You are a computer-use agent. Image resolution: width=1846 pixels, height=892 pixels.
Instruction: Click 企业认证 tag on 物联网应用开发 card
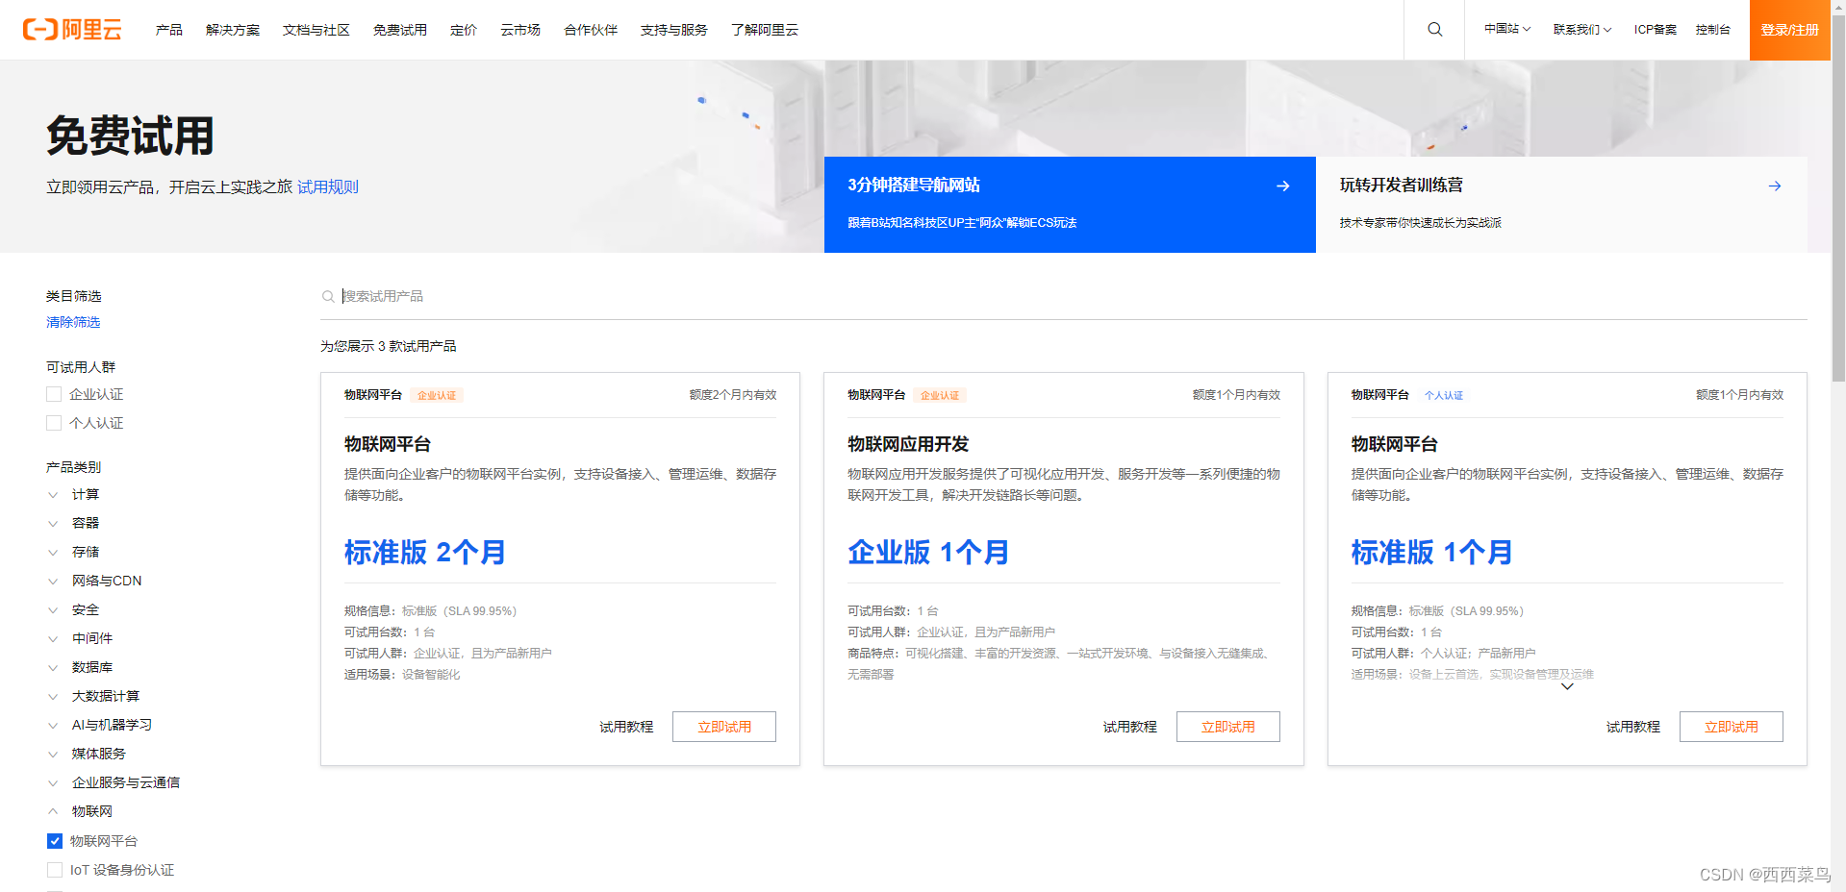(940, 395)
